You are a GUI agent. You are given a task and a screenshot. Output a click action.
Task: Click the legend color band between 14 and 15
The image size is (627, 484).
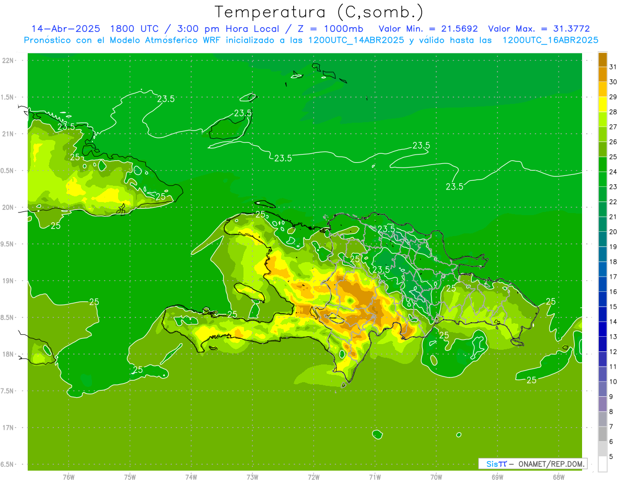click(x=602, y=314)
